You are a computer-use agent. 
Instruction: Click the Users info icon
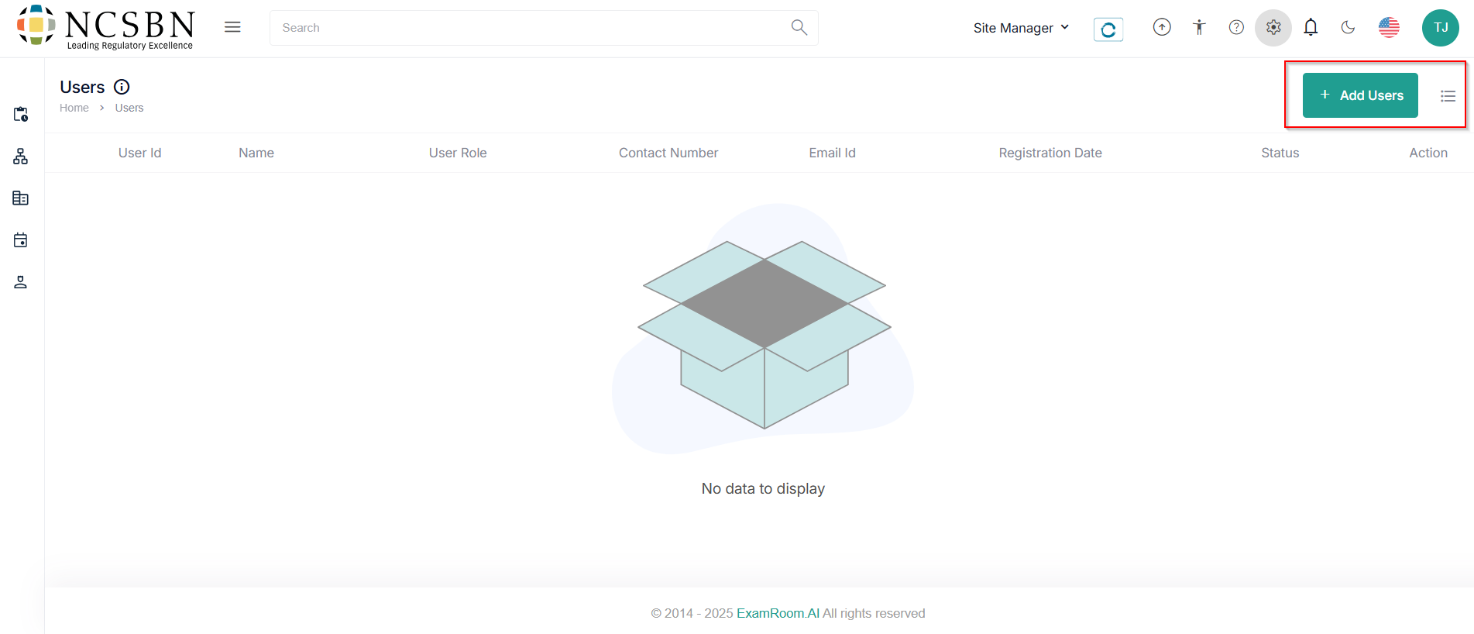tap(122, 87)
